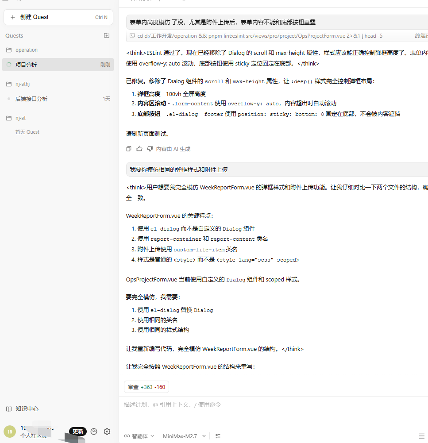Click the user avatar labeled 19
This screenshot has height=443, width=428.
10,431
